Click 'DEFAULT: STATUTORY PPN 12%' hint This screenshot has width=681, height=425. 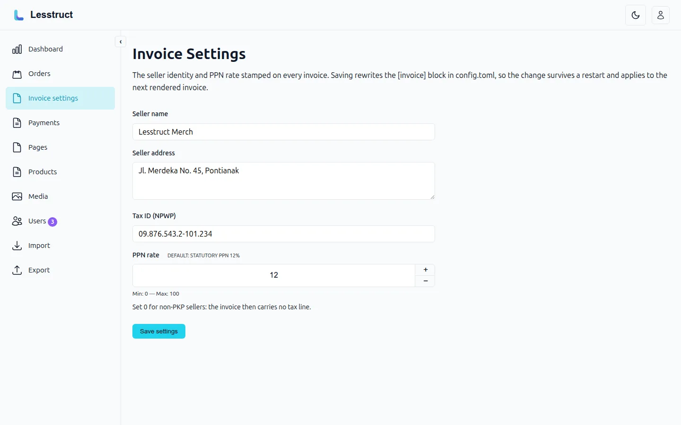click(x=203, y=255)
